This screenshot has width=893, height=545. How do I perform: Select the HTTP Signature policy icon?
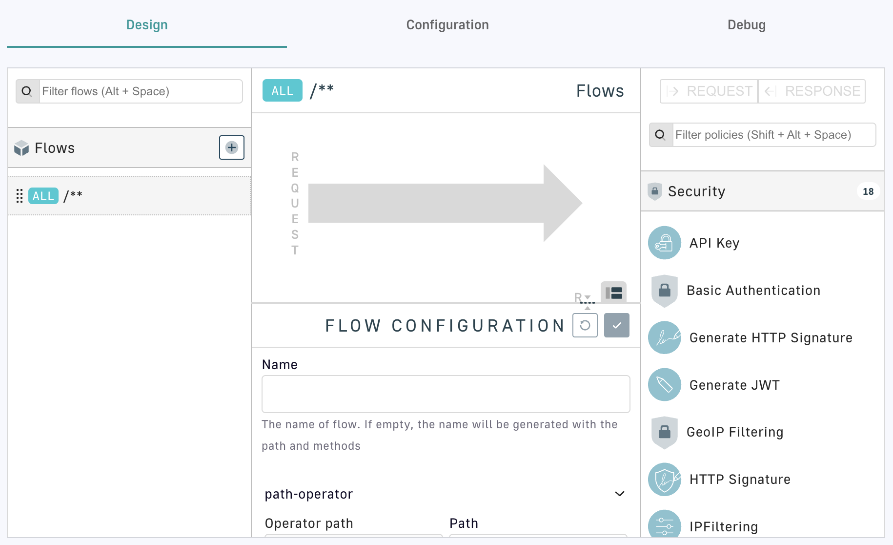point(664,480)
